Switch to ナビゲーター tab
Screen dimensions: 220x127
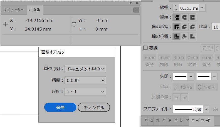coord(14,10)
